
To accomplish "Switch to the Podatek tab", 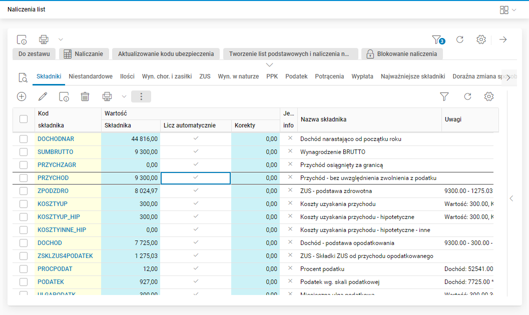I will (x=296, y=76).
